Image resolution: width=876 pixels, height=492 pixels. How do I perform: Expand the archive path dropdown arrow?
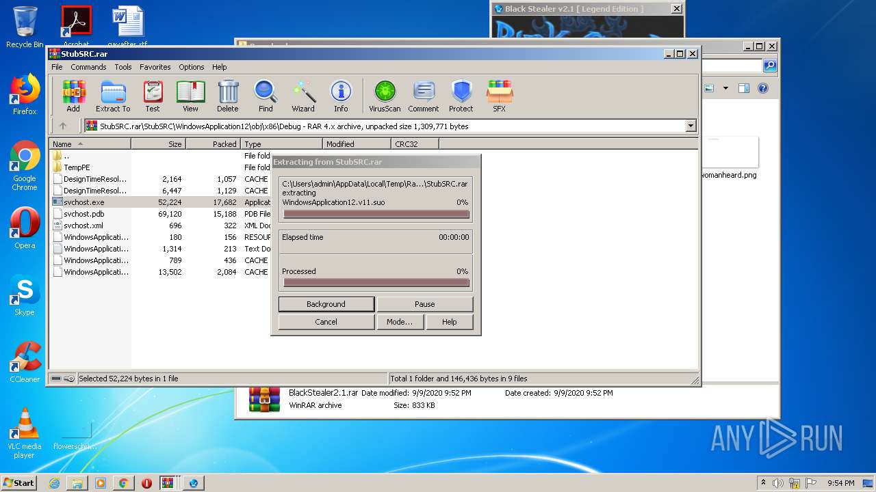point(691,126)
